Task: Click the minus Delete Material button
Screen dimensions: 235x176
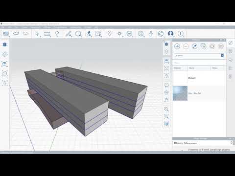Action: 186,46
